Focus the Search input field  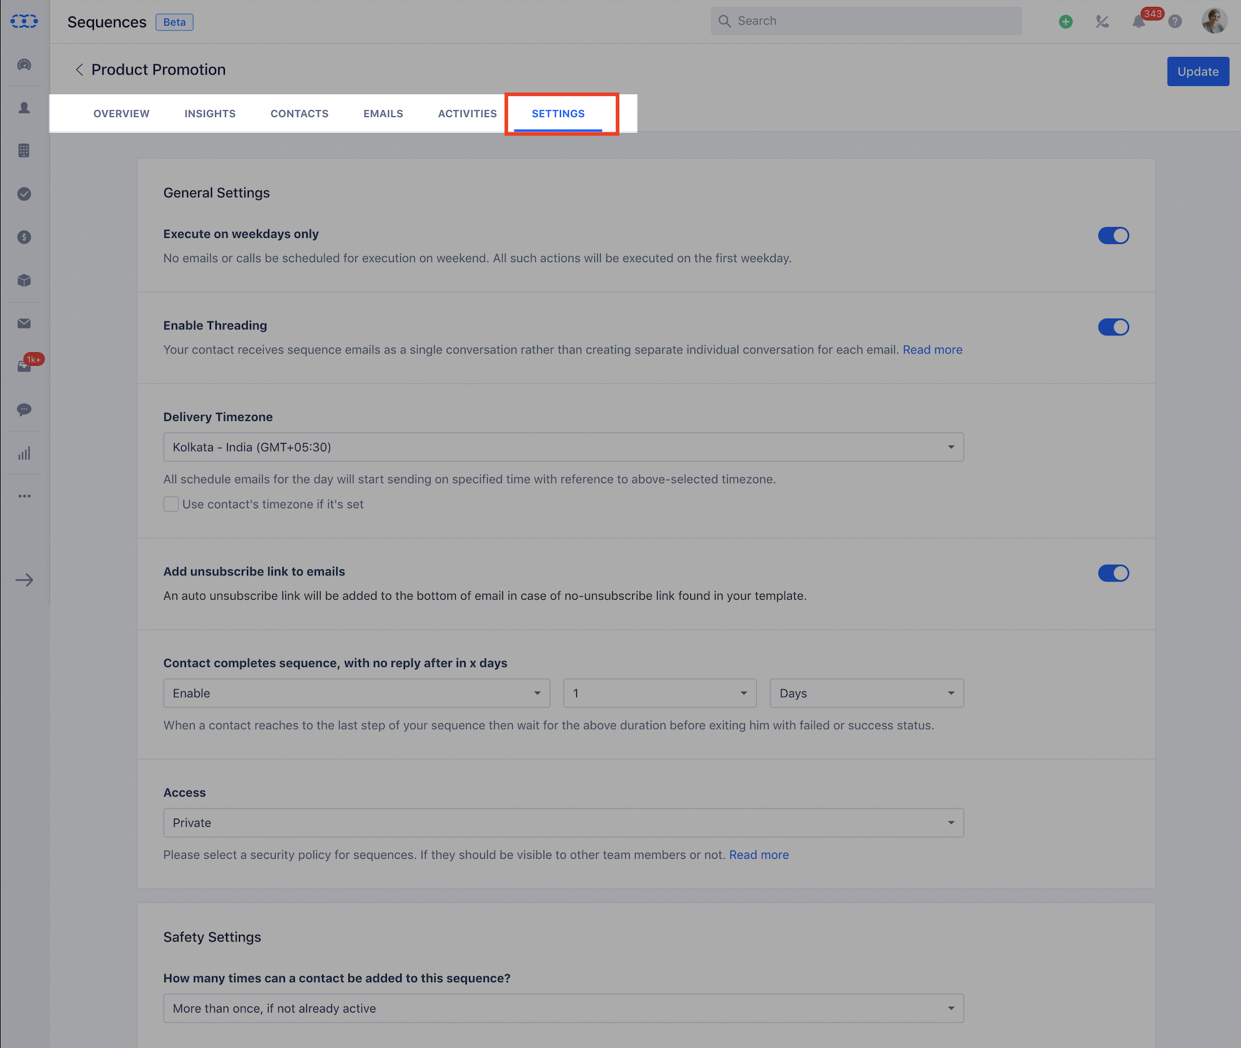866,21
